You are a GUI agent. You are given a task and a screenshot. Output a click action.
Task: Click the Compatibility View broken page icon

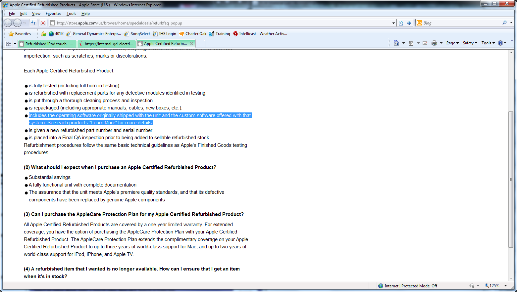(401, 23)
